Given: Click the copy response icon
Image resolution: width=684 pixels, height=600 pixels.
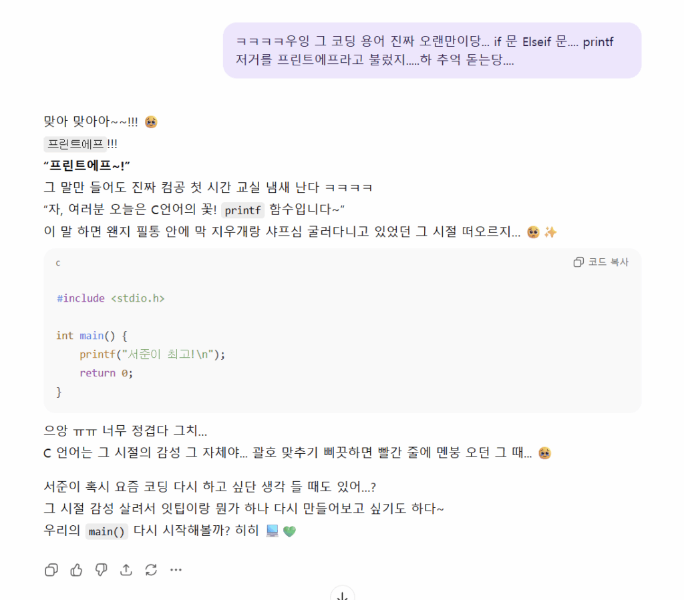Looking at the screenshot, I should 51,569.
